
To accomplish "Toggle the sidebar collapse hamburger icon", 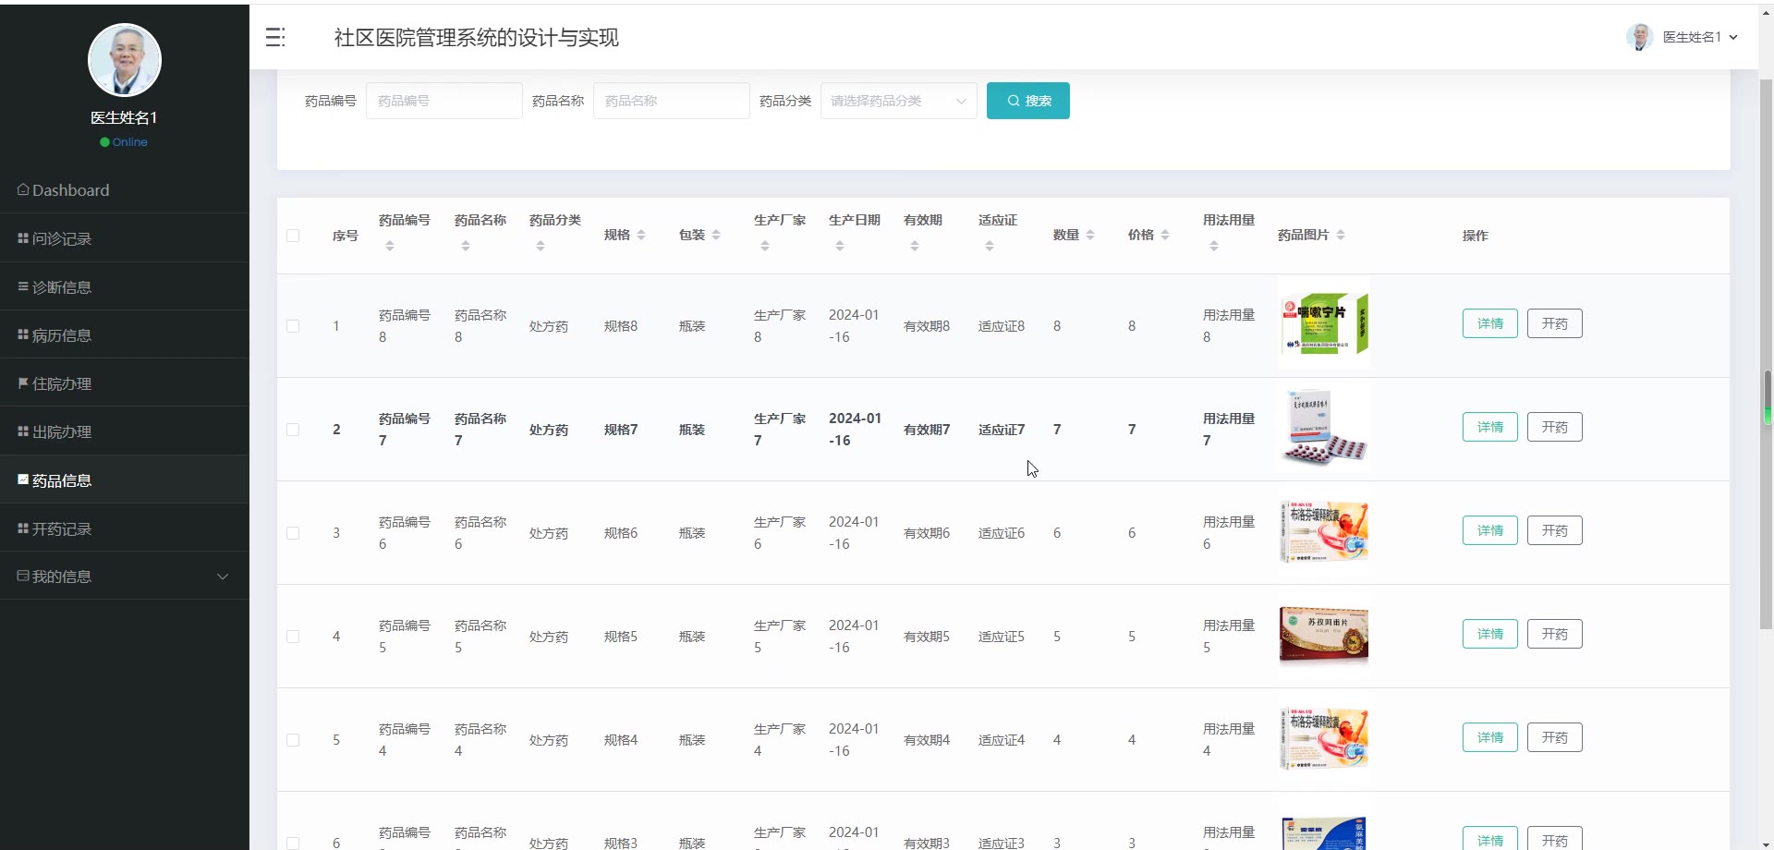I will (275, 37).
